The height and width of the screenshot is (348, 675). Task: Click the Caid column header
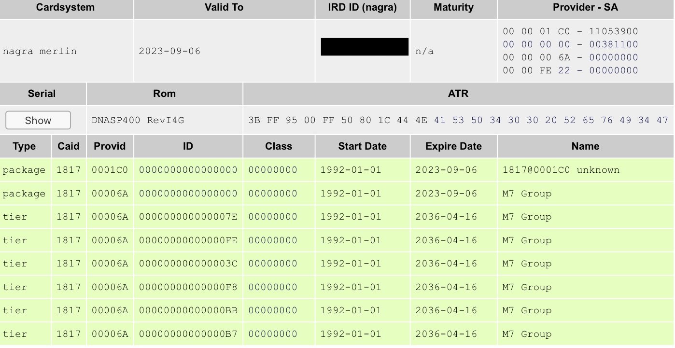click(x=69, y=146)
